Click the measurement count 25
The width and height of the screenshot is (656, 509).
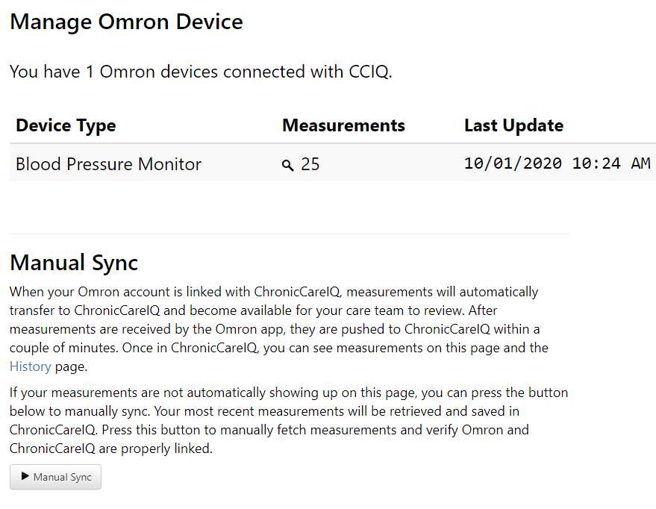(310, 164)
